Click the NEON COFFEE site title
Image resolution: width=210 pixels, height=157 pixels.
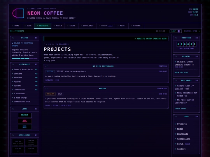[45, 13]
